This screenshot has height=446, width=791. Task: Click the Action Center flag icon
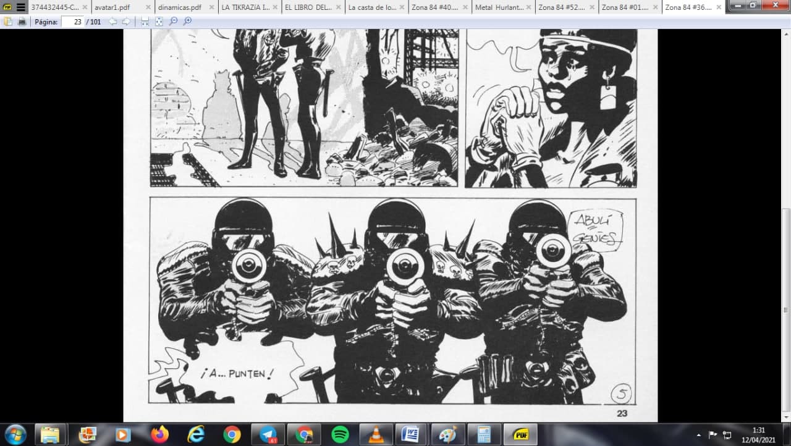tap(713, 435)
